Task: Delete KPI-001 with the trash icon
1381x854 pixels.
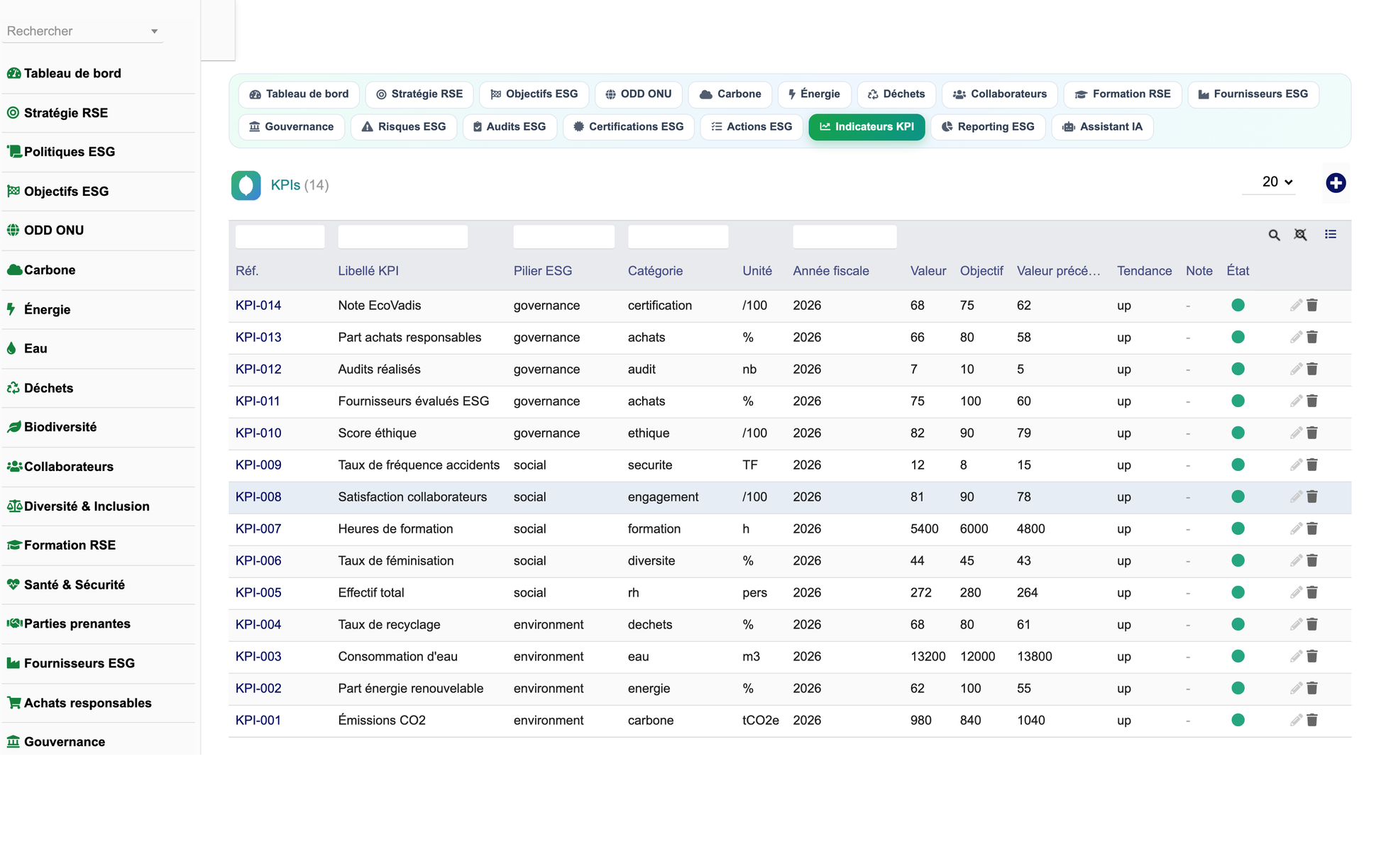Action: tap(1312, 720)
